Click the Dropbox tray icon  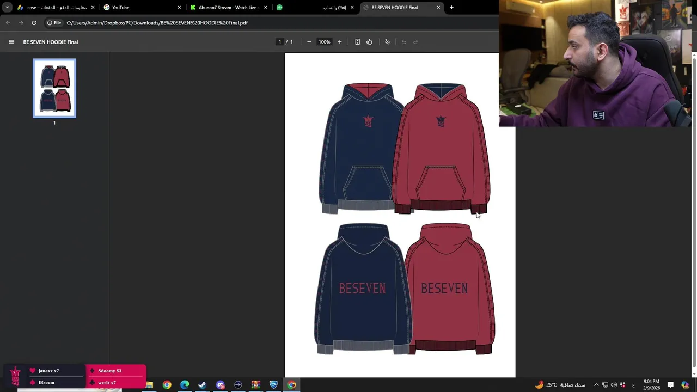click(x=622, y=385)
